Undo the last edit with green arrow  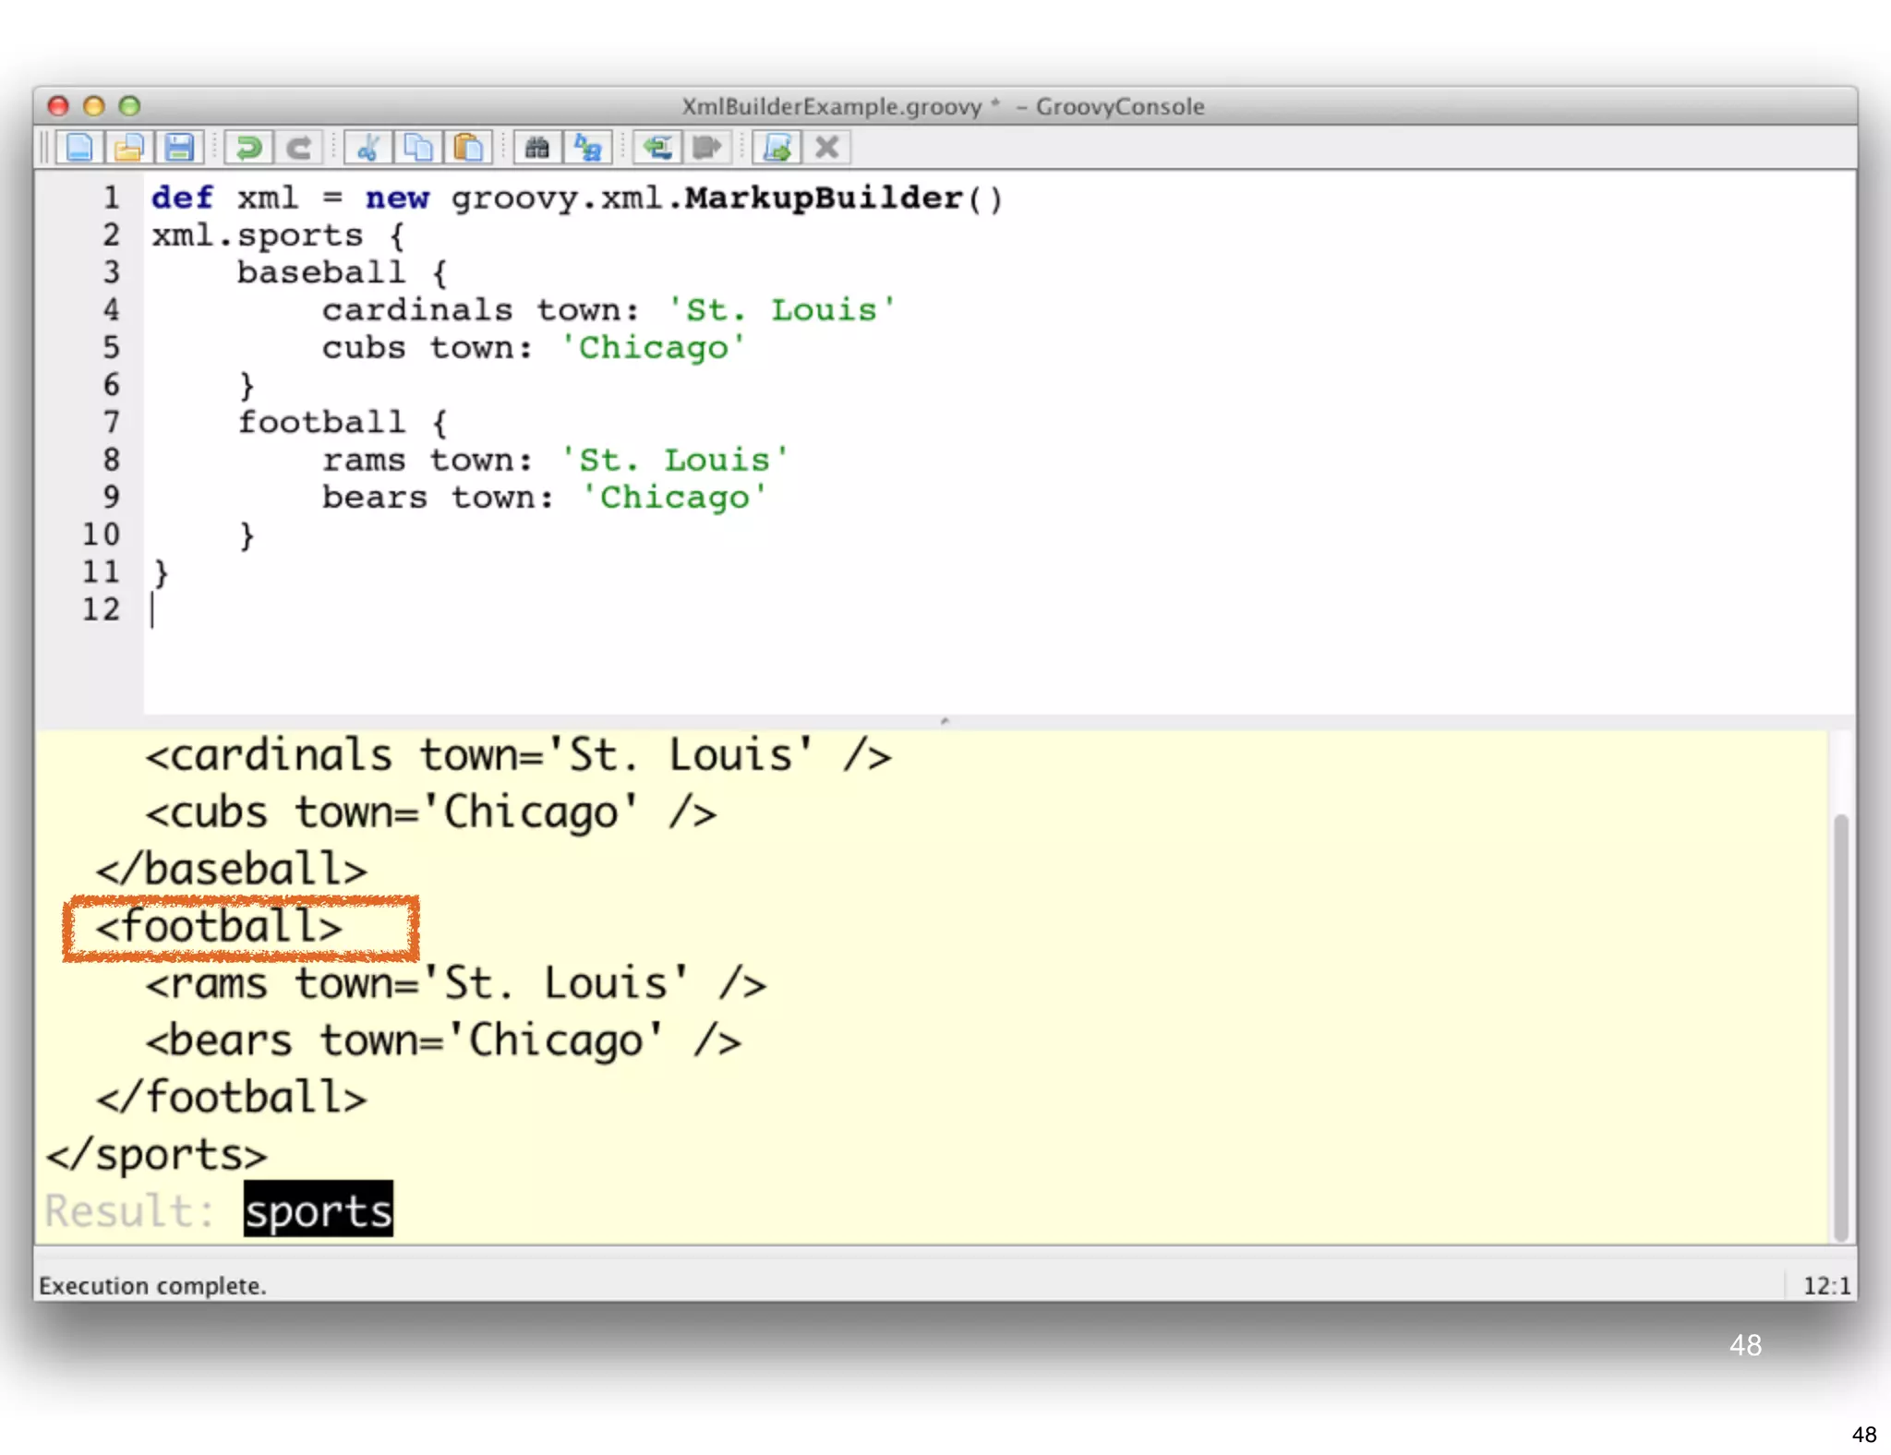coord(248,148)
